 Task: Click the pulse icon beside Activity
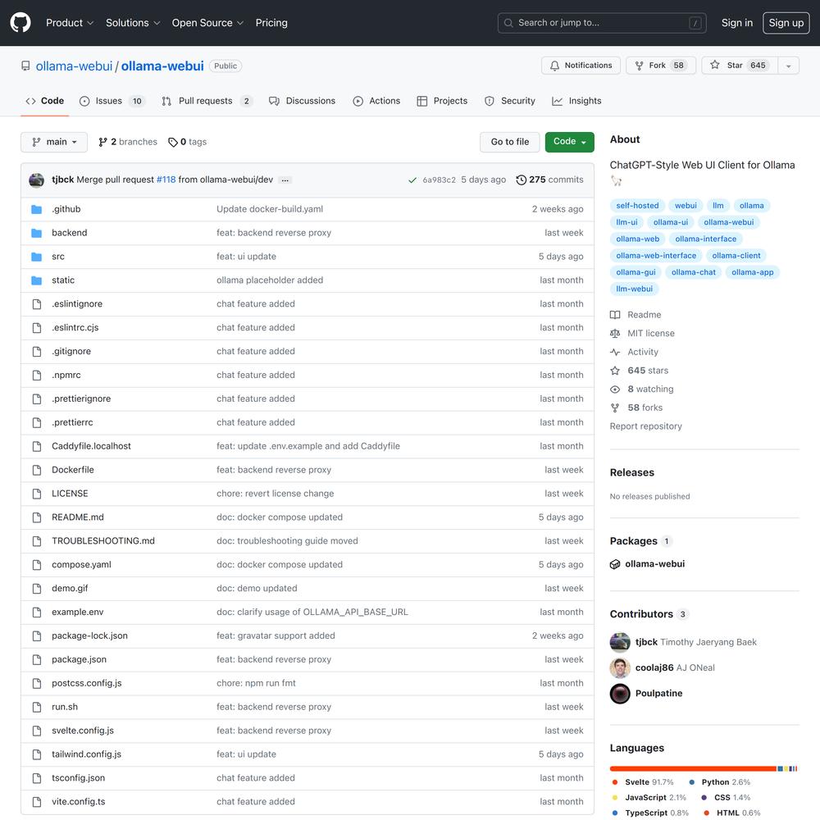615,352
